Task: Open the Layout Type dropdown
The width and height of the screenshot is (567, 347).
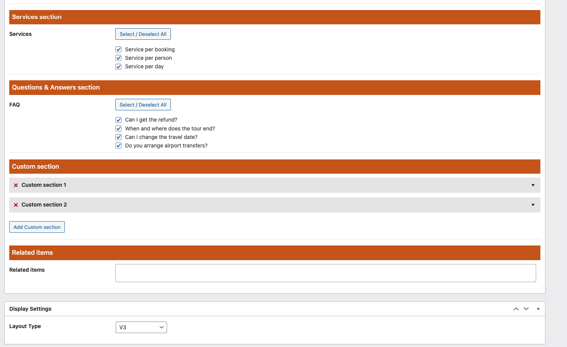Action: (141, 327)
